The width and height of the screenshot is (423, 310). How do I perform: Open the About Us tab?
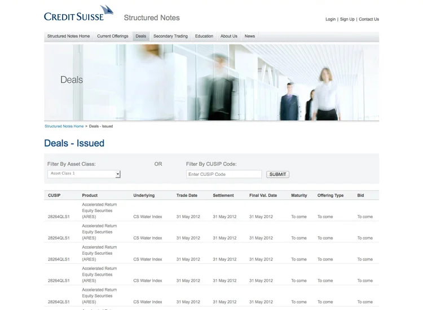tap(229, 36)
